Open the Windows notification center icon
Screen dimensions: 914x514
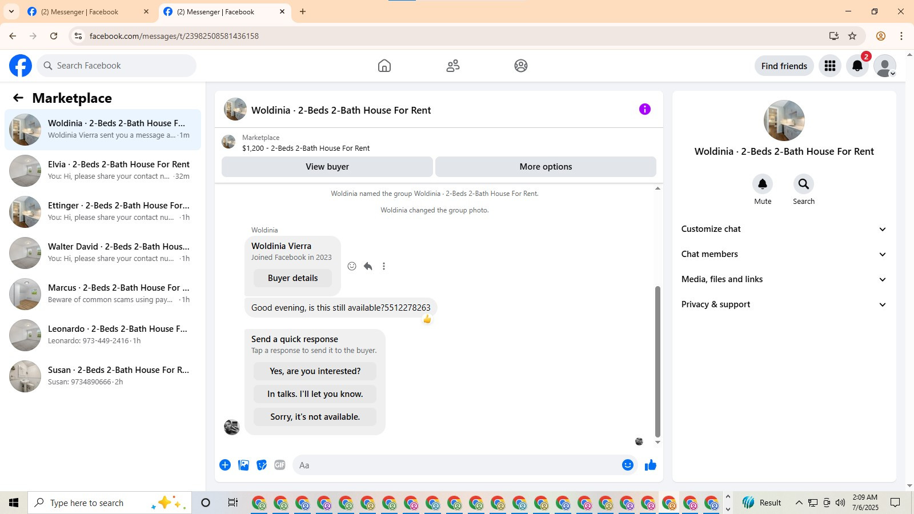(895, 503)
